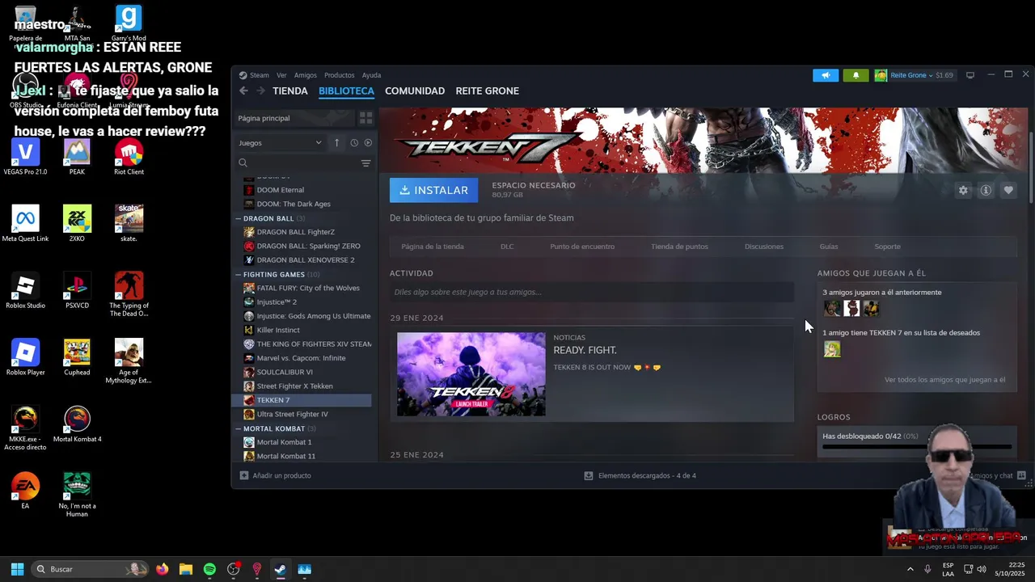Open advanced library filter options icon
The height and width of the screenshot is (582, 1035).
365,163
